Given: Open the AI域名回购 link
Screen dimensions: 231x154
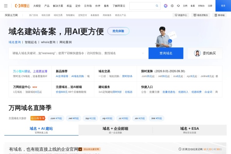Looking at the screenshot, I should (78, 76).
